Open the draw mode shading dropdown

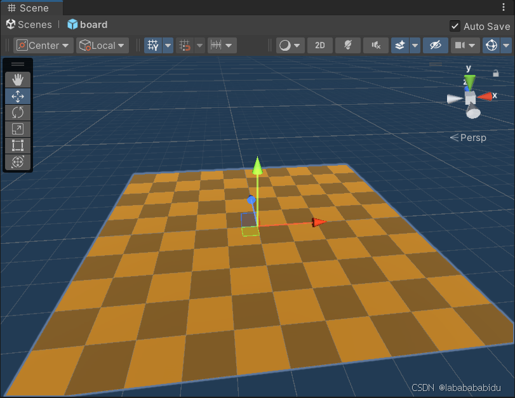(290, 45)
